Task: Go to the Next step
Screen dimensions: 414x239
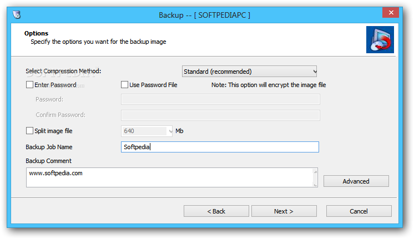Action: coord(284,211)
